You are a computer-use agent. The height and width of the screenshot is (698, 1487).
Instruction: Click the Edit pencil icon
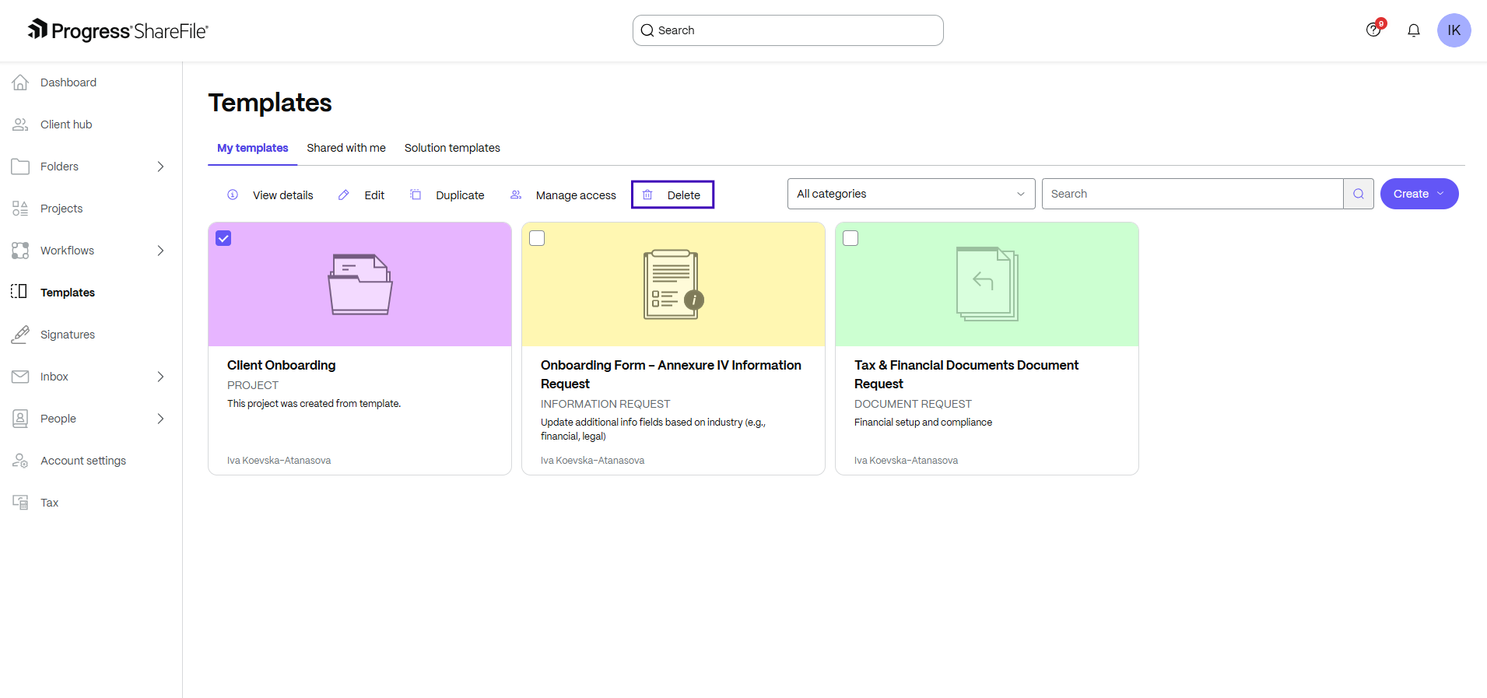pos(343,195)
